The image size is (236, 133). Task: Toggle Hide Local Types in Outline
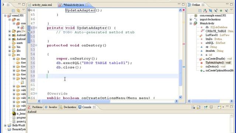click(x=226, y=11)
